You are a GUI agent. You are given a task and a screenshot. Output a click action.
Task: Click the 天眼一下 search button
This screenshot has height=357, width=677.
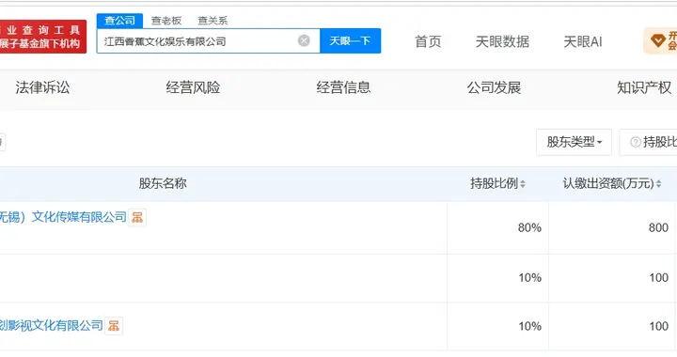click(350, 41)
